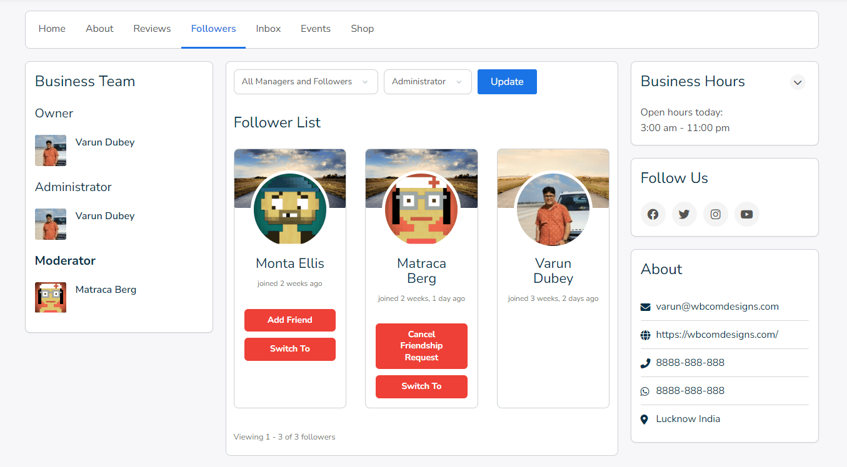Switch to the Inbox tab

point(268,28)
